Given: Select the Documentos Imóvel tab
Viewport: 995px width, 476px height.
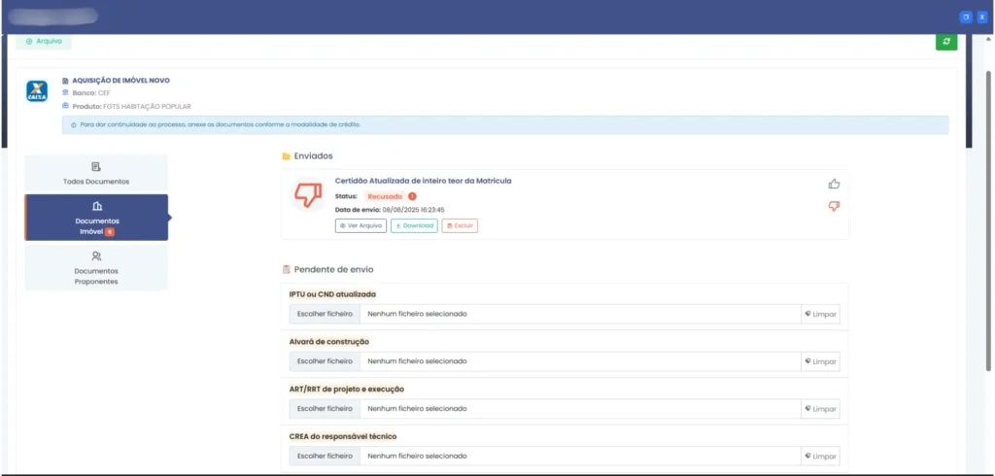Looking at the screenshot, I should click(x=95, y=218).
